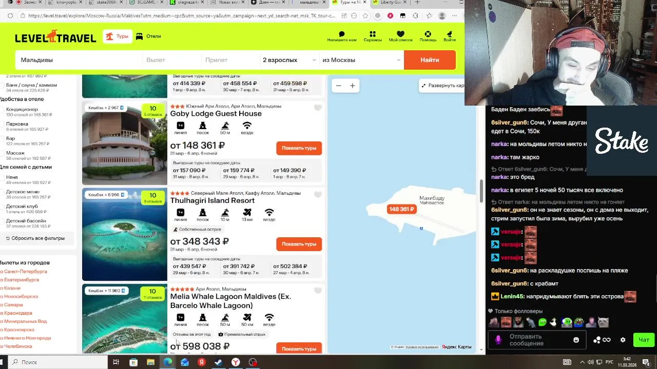Zoom out the map with minus

[338, 86]
